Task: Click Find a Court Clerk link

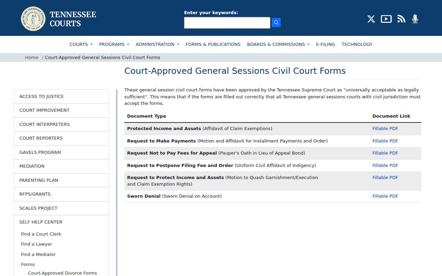Action: click(41, 234)
